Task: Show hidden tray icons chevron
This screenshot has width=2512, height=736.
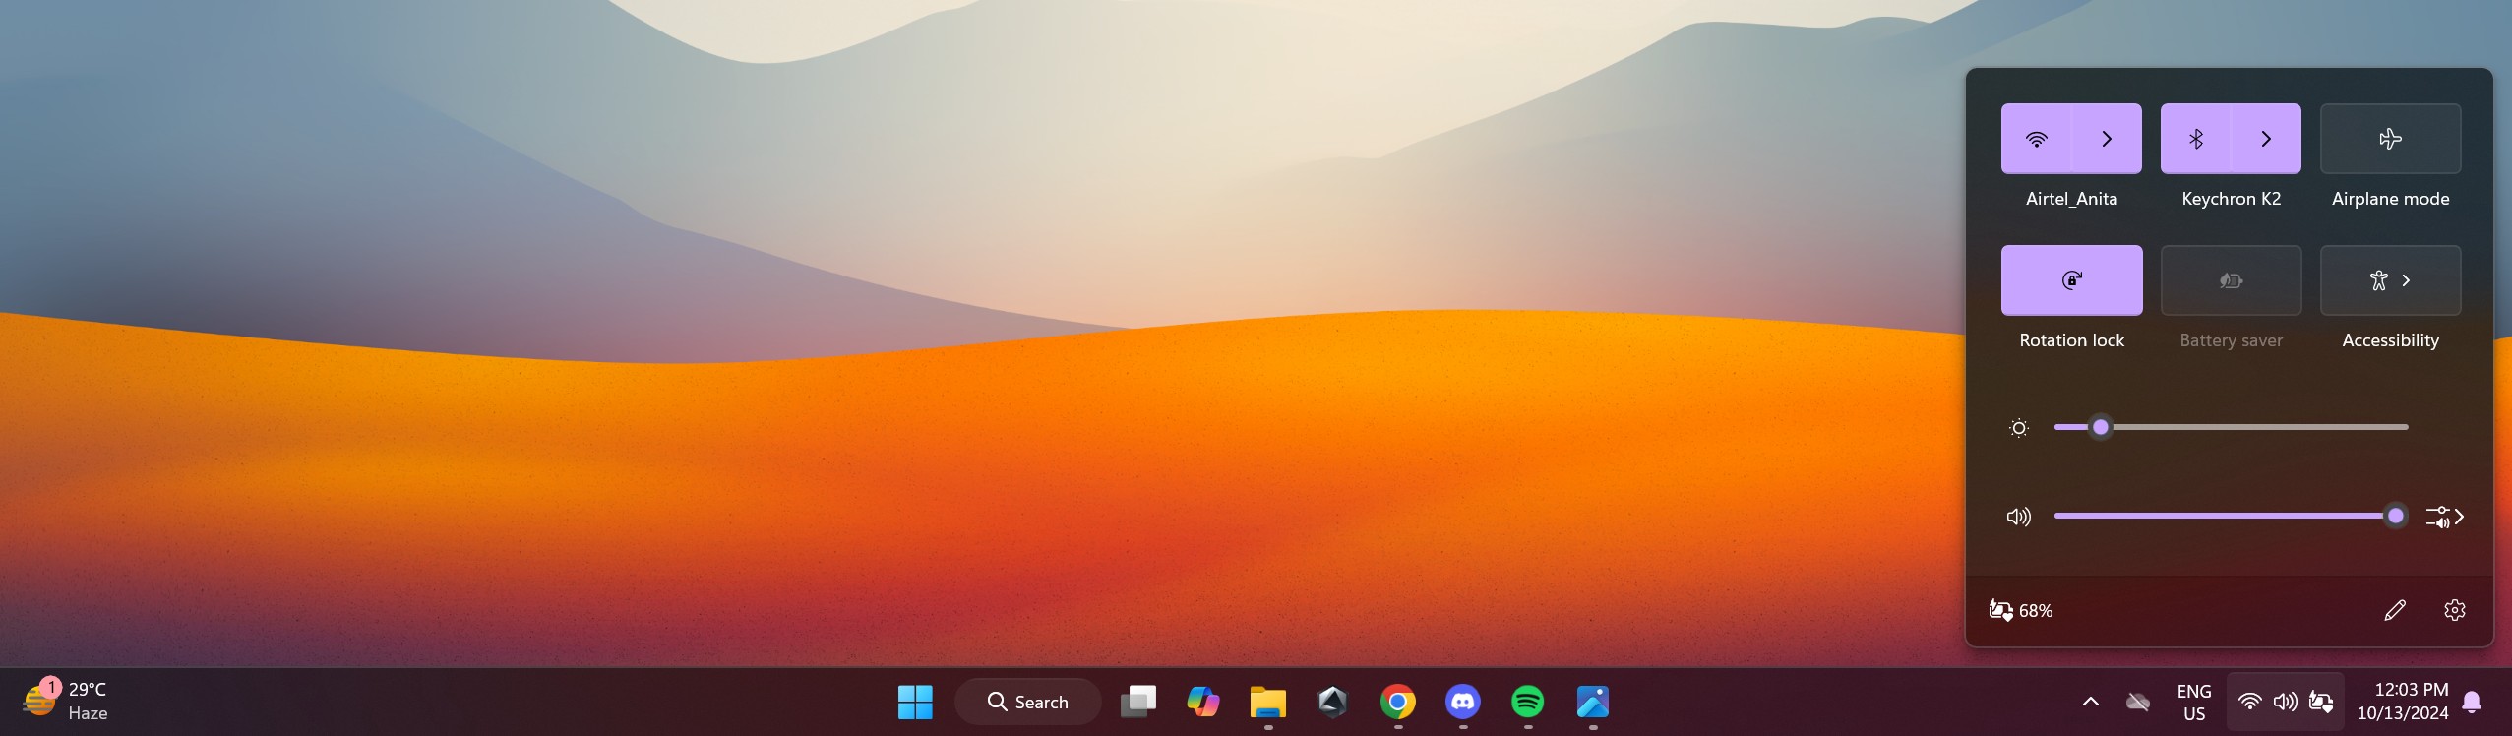Action: tap(2091, 702)
